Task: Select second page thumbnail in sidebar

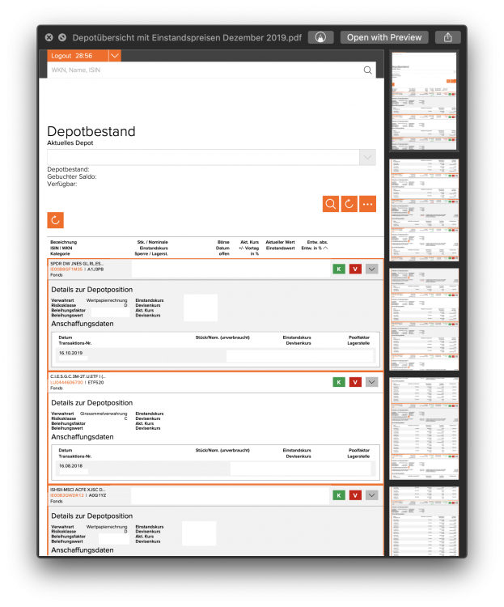Action: (x=424, y=210)
